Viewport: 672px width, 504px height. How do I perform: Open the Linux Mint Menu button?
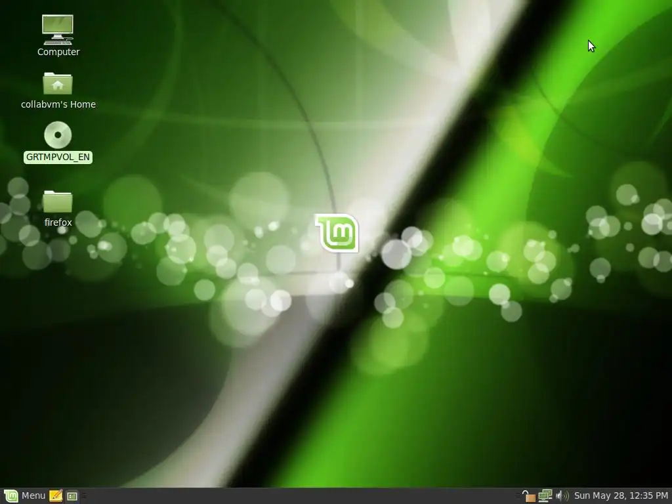click(x=24, y=496)
